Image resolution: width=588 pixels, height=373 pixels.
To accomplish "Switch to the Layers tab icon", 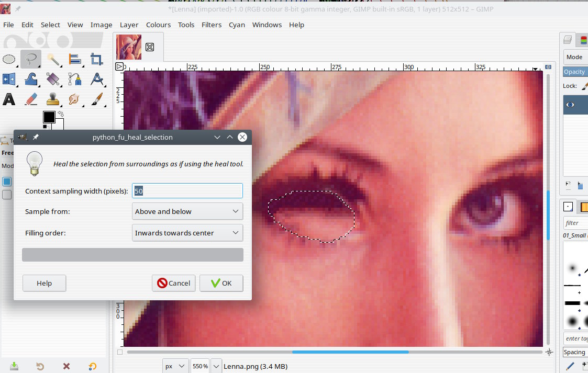I will click(x=568, y=40).
